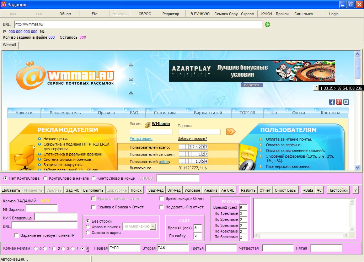The height and width of the screenshot is (262, 364).
Task: Click the Очист Базы button
Action: [x=285, y=190]
